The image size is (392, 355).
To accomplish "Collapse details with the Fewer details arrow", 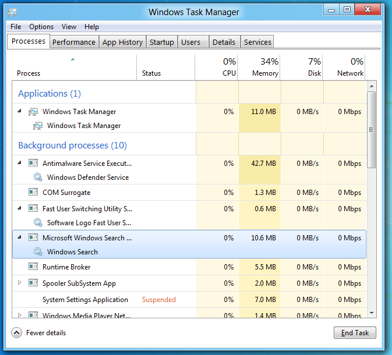I will coord(16,333).
